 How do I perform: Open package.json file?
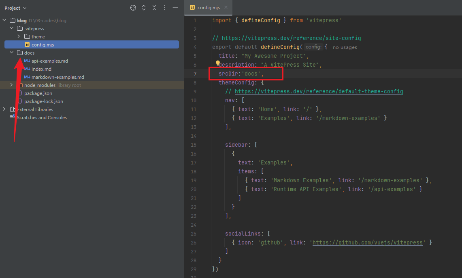pyautogui.click(x=38, y=93)
